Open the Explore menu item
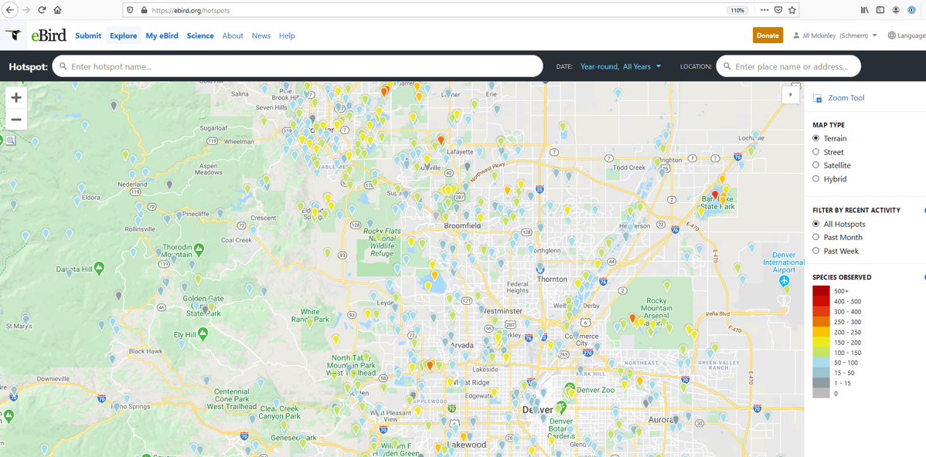This screenshot has height=457, width=926. coord(124,36)
